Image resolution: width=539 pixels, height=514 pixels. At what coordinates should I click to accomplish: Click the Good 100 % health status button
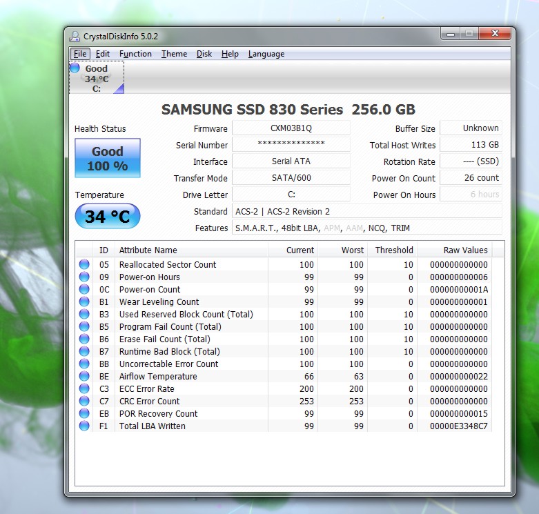pyautogui.click(x=108, y=159)
